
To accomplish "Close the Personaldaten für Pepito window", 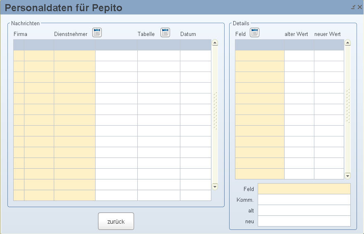I will point(359,7).
